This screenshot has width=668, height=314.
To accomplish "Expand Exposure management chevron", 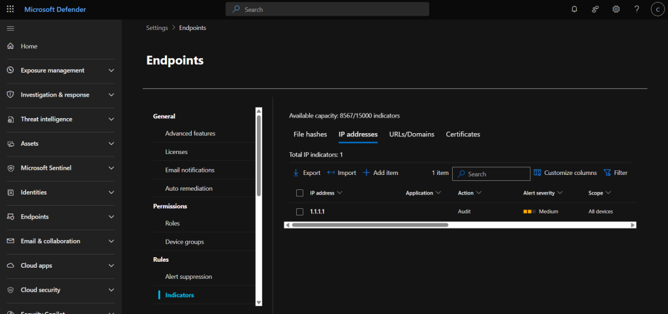I will point(111,71).
